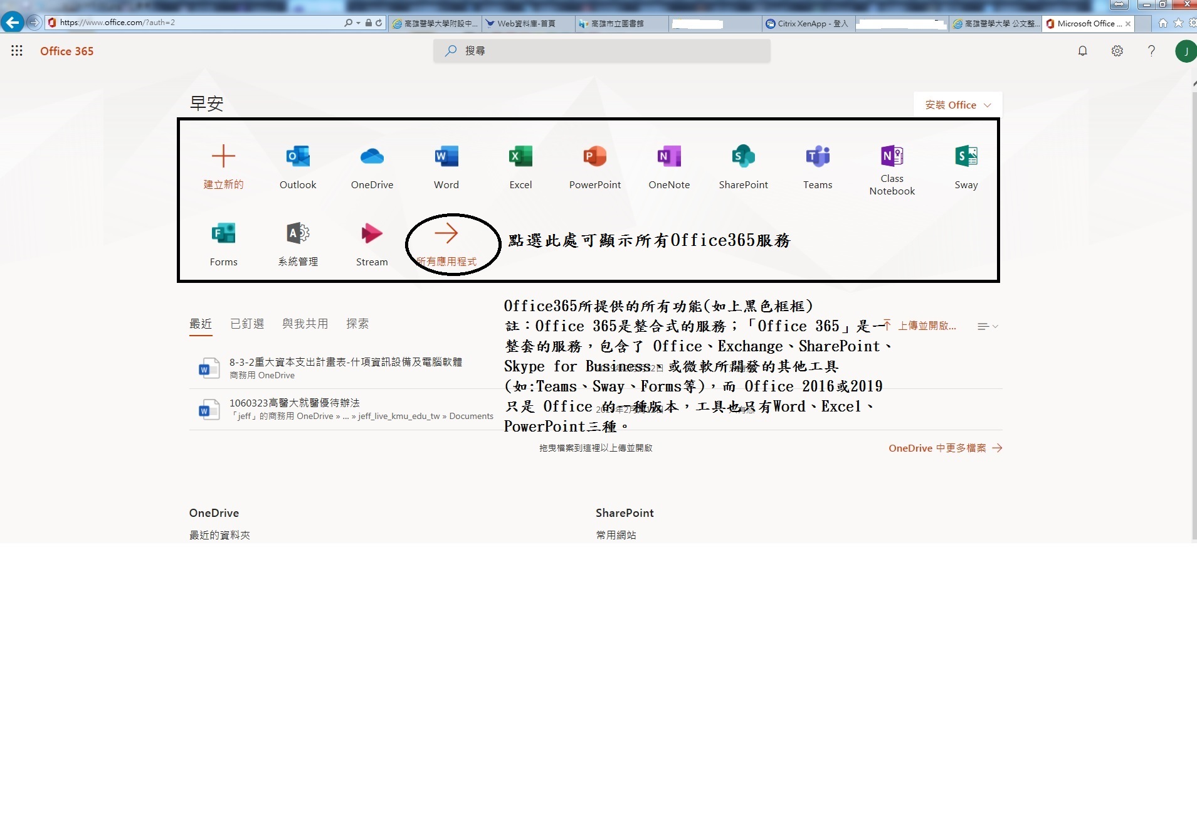Launch Stream
The width and height of the screenshot is (1197, 823).
click(372, 244)
